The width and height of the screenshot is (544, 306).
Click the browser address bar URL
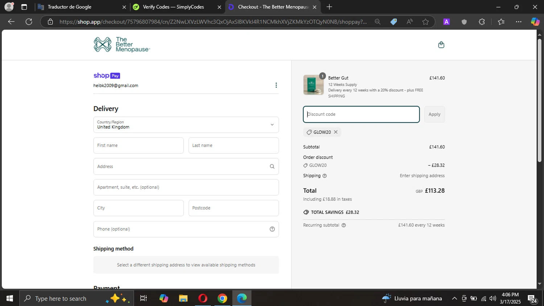pos(213,22)
